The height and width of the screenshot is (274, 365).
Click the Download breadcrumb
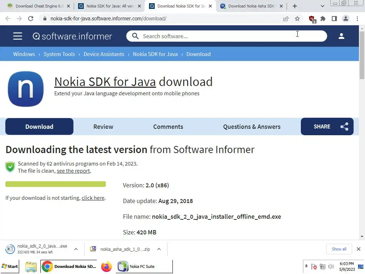click(198, 54)
